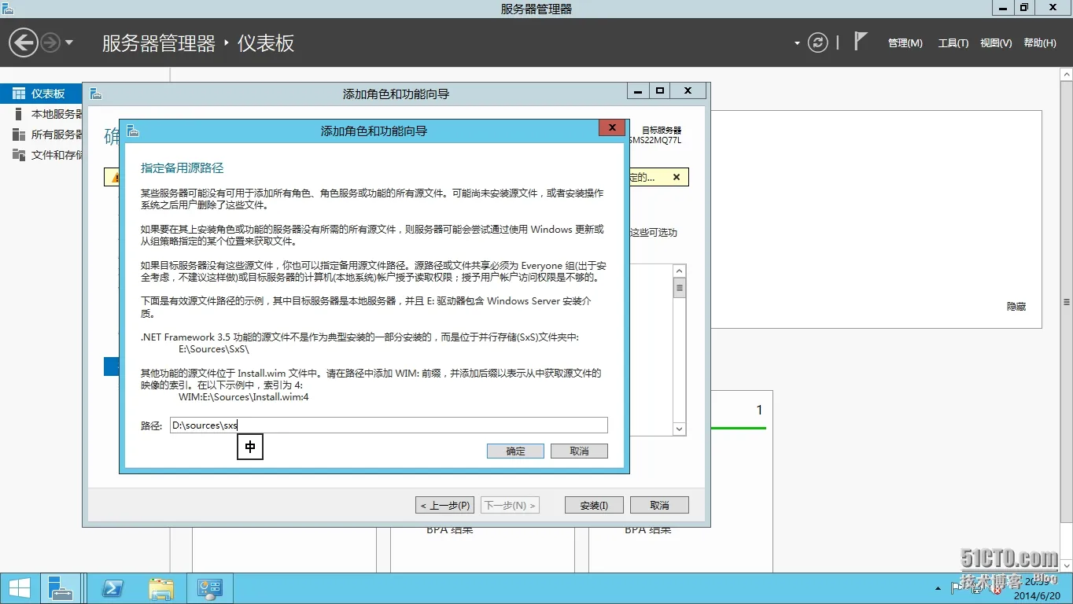Click the wizard list scrollbar down arrow

coord(680,429)
